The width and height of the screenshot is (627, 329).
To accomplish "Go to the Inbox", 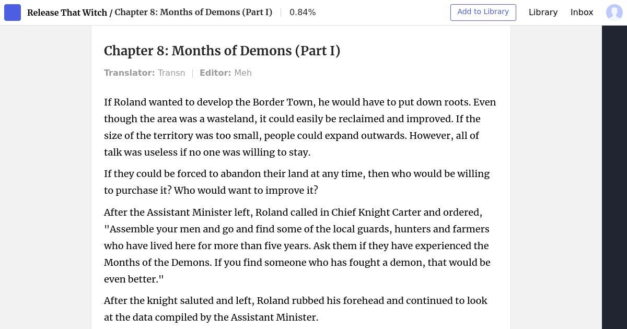I will tap(582, 12).
